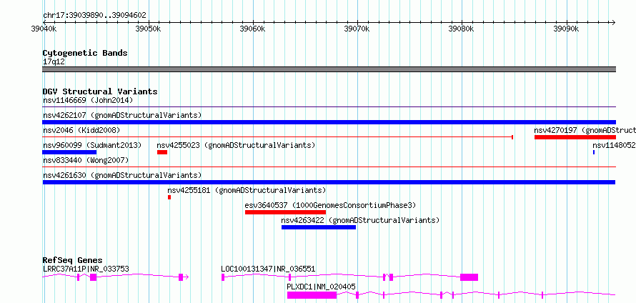The width and height of the screenshot is (636, 303).
Task: Select the nsv4262107 blue variant bar
Action: pyautogui.click(x=329, y=122)
